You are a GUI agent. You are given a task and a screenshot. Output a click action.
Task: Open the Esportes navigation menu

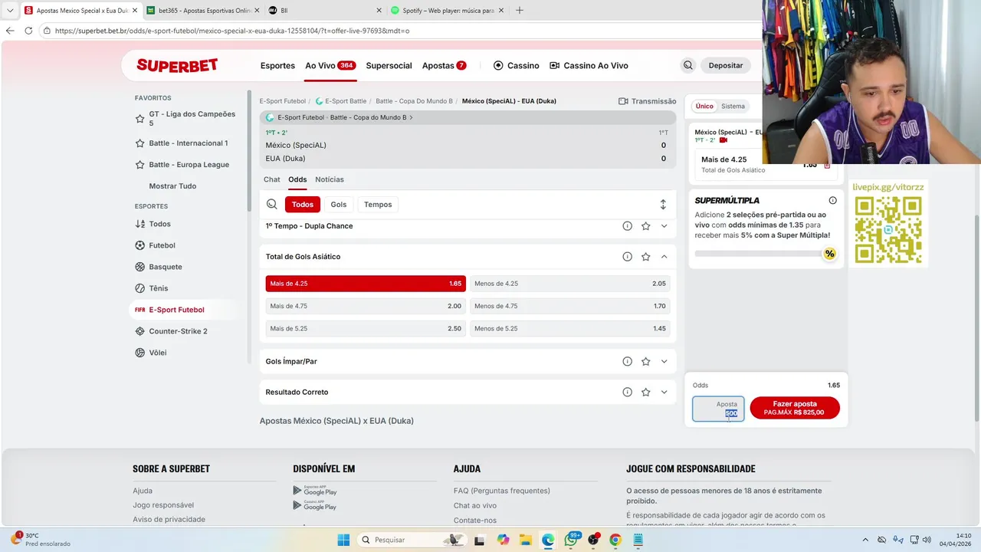277,65
